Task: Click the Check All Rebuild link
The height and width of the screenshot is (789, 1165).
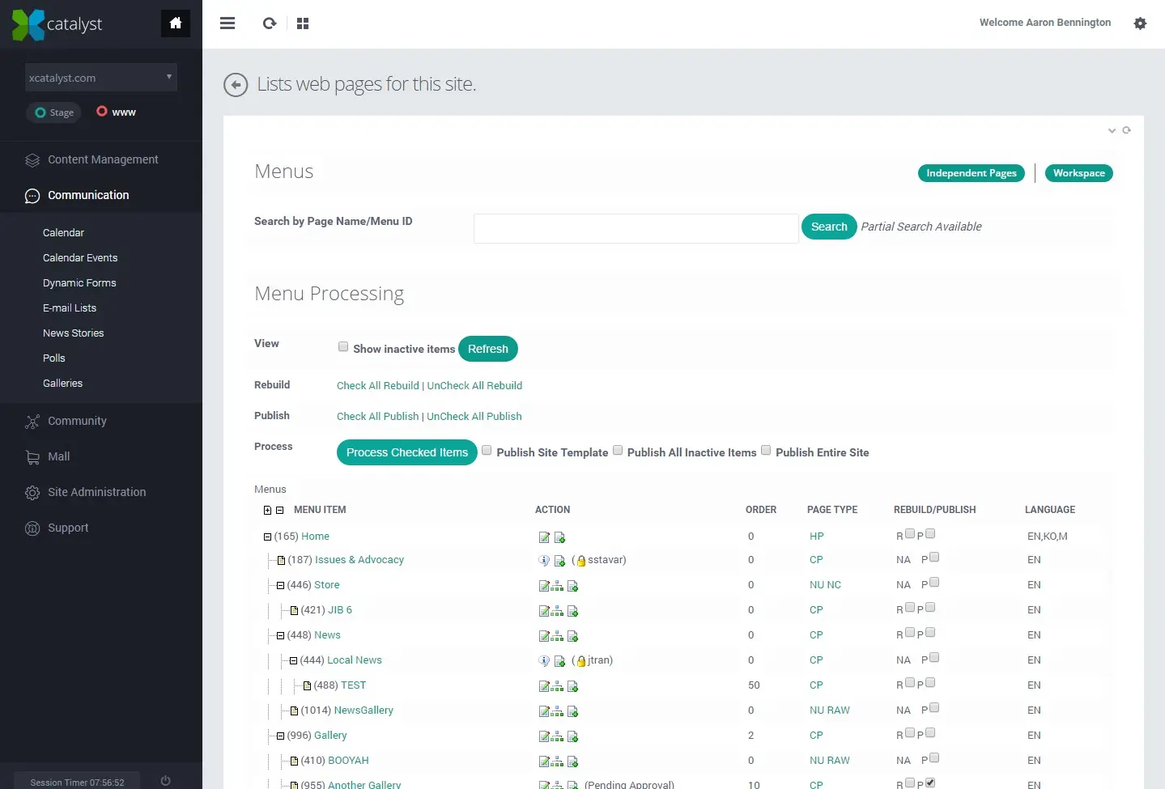Action: click(378, 386)
